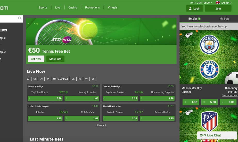
Task: Bet on Tapiolan Honka at odds 6.80
Action: coord(45,98)
